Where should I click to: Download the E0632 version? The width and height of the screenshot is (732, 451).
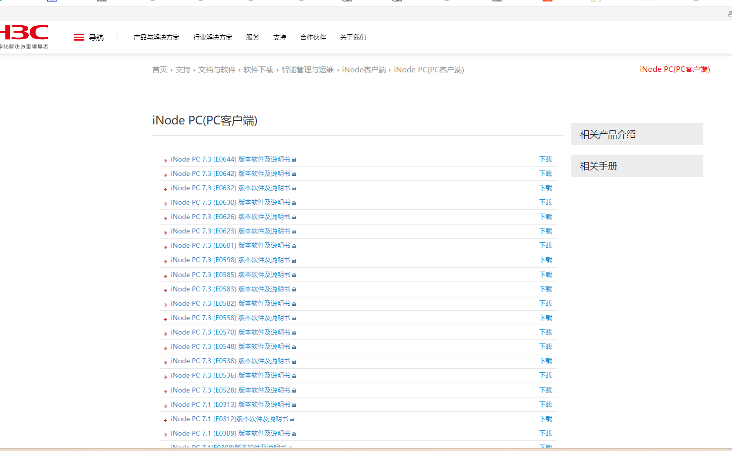546,188
